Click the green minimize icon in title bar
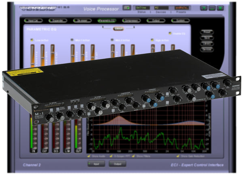 pos(212,8)
